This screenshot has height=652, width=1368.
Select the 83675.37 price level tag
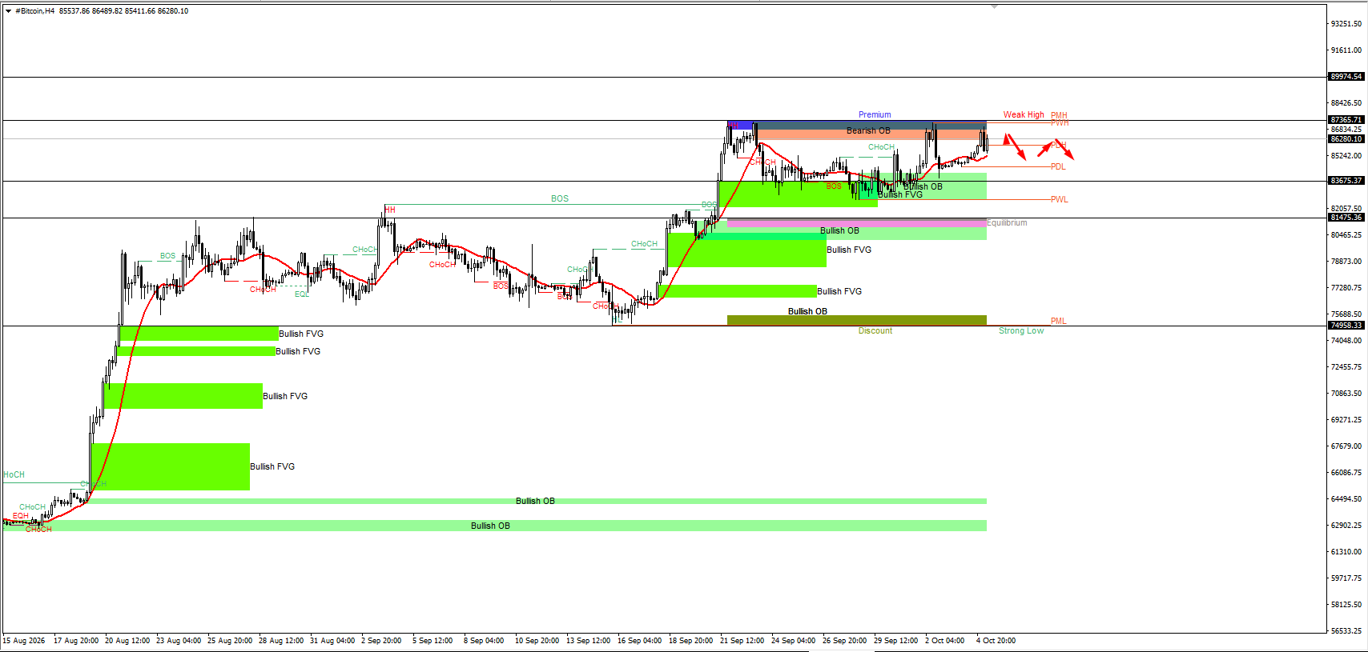[1346, 181]
